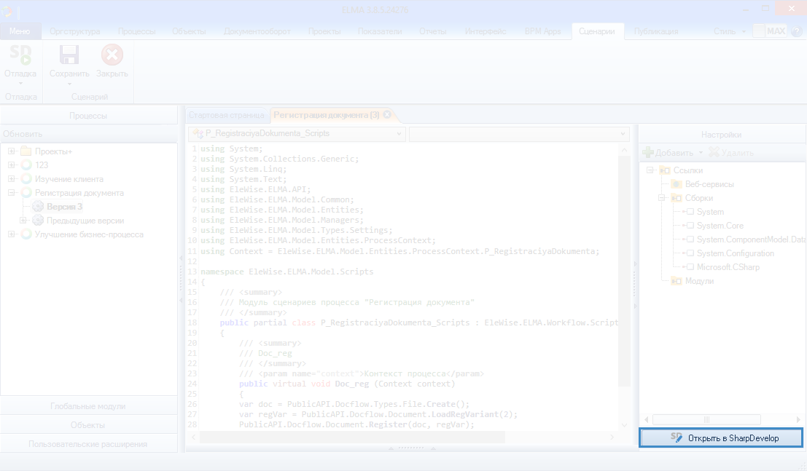The image size is (807, 471).
Task: Select the System.Core assembly reference
Action: 720,226
